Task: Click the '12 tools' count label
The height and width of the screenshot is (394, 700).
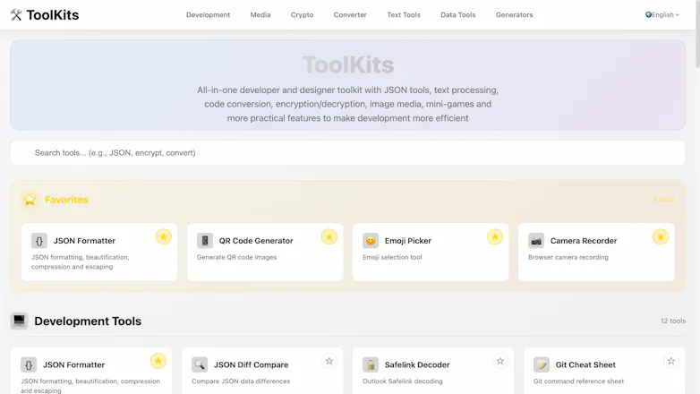Action: pyautogui.click(x=673, y=321)
